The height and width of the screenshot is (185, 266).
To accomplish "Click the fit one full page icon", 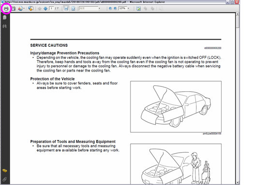I will coord(73,8).
